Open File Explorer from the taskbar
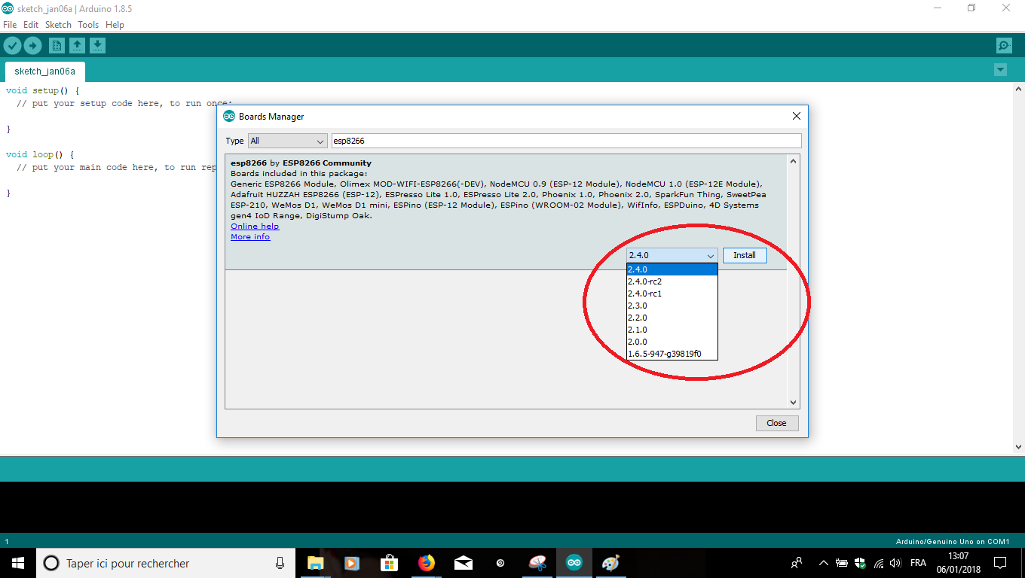This screenshot has height=578, width=1025. (315, 563)
